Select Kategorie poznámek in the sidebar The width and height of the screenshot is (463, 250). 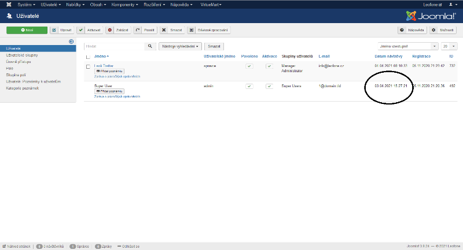[23, 88]
